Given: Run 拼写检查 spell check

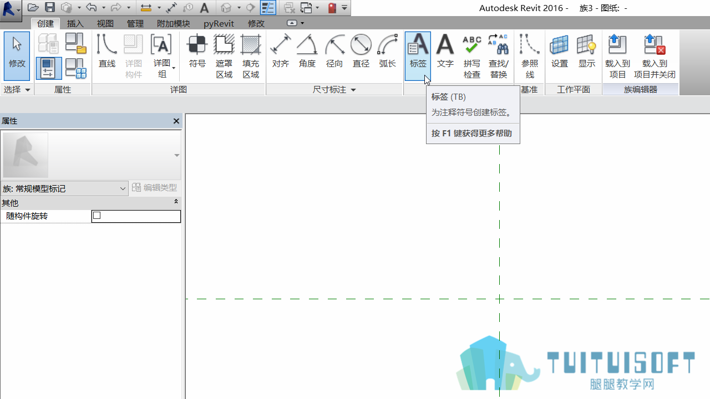Looking at the screenshot, I should tap(472, 57).
